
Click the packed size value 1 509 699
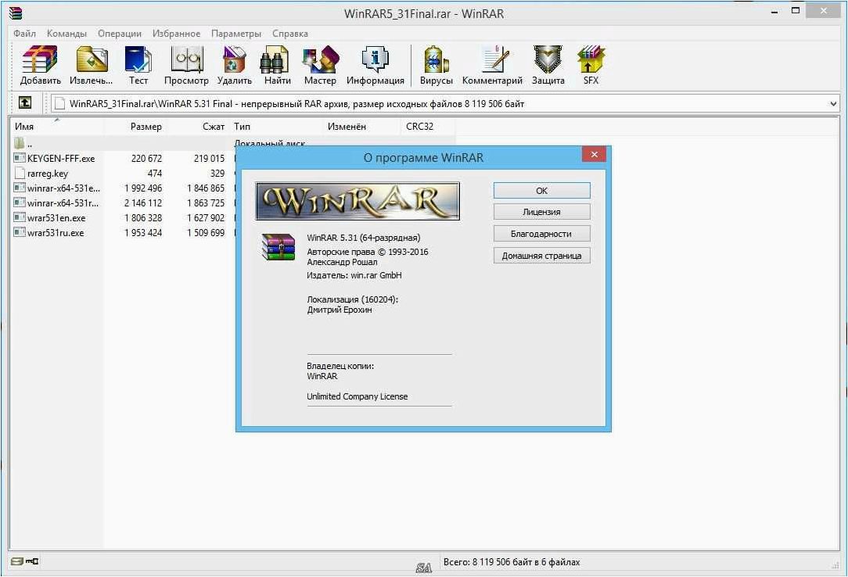(x=206, y=233)
